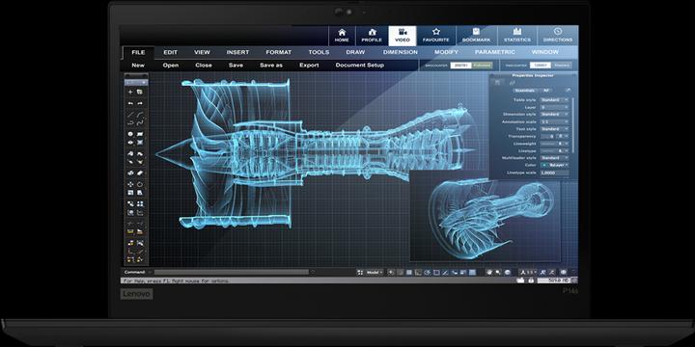Click the undo arrow in the toolbox

click(x=130, y=103)
